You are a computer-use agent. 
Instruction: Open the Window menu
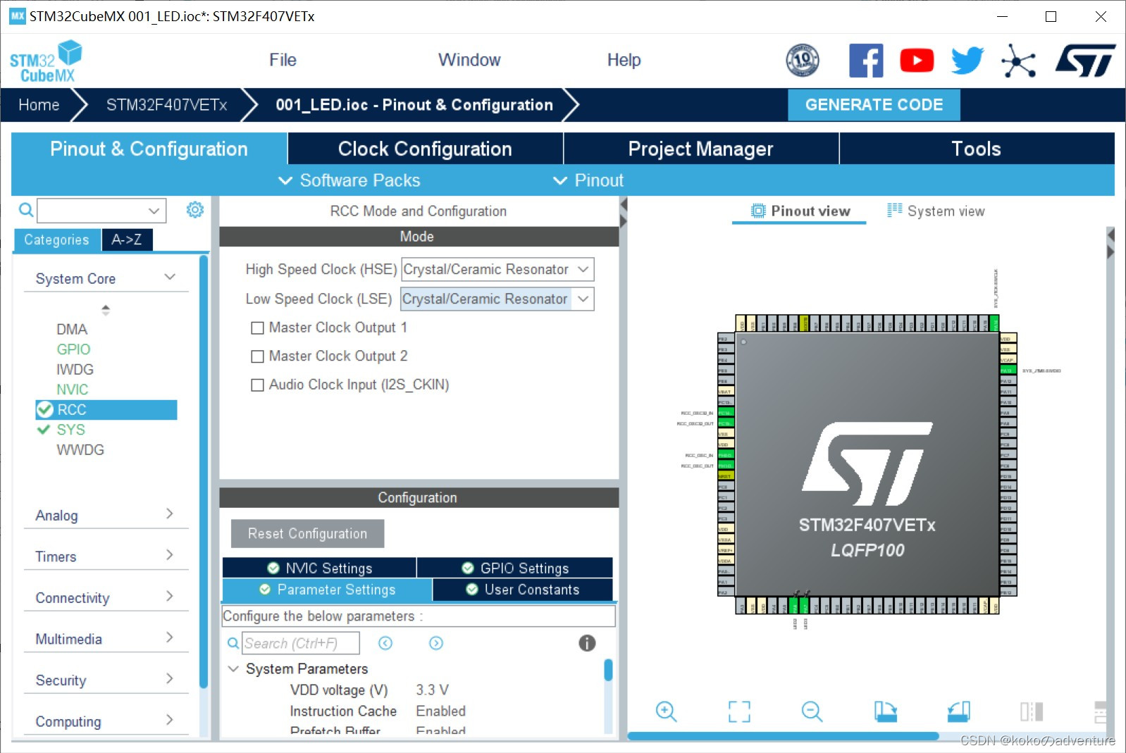pyautogui.click(x=469, y=61)
